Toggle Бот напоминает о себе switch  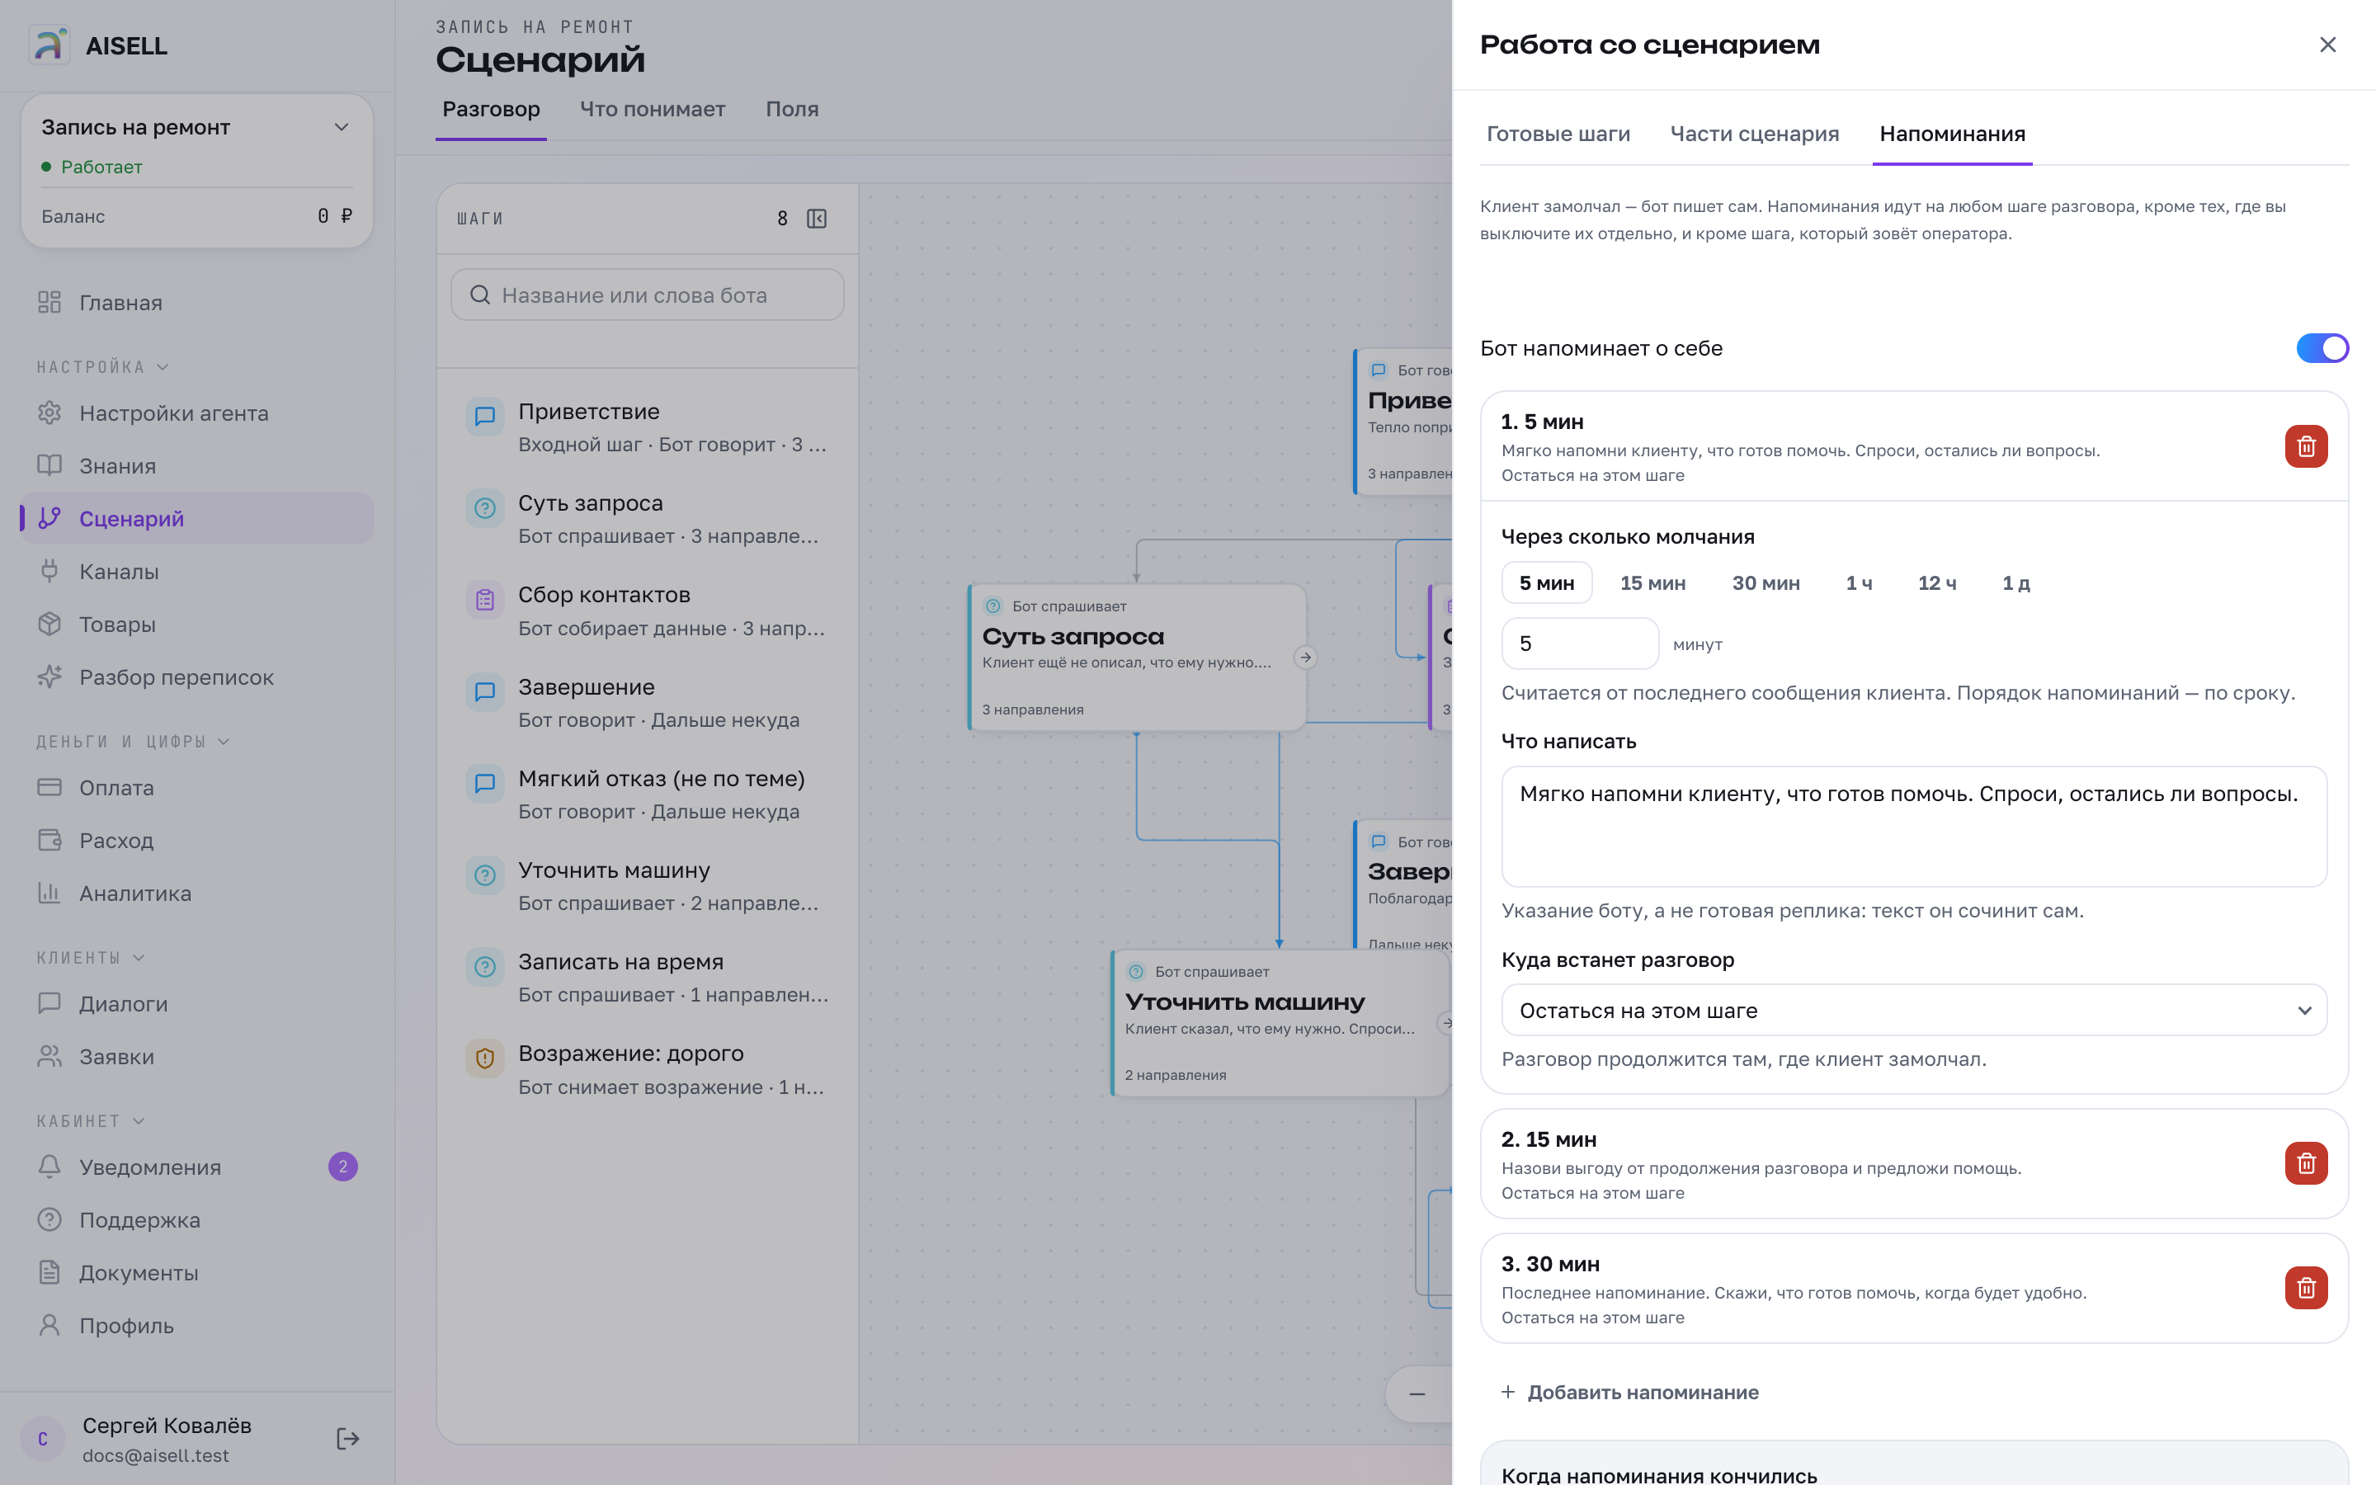2322,347
